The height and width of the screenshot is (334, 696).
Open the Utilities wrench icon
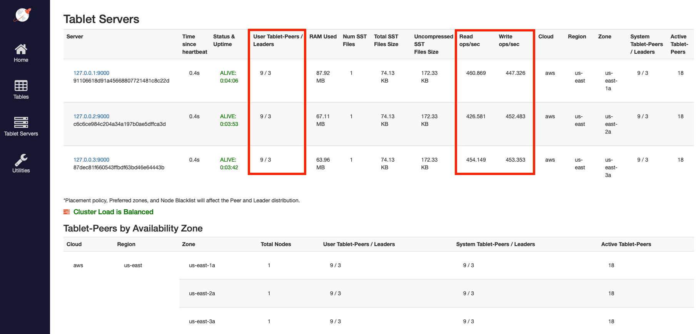[21, 160]
